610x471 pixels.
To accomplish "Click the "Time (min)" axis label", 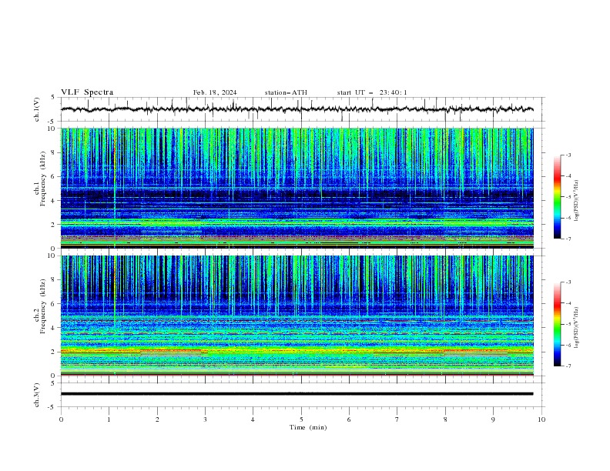I will pos(308,427).
